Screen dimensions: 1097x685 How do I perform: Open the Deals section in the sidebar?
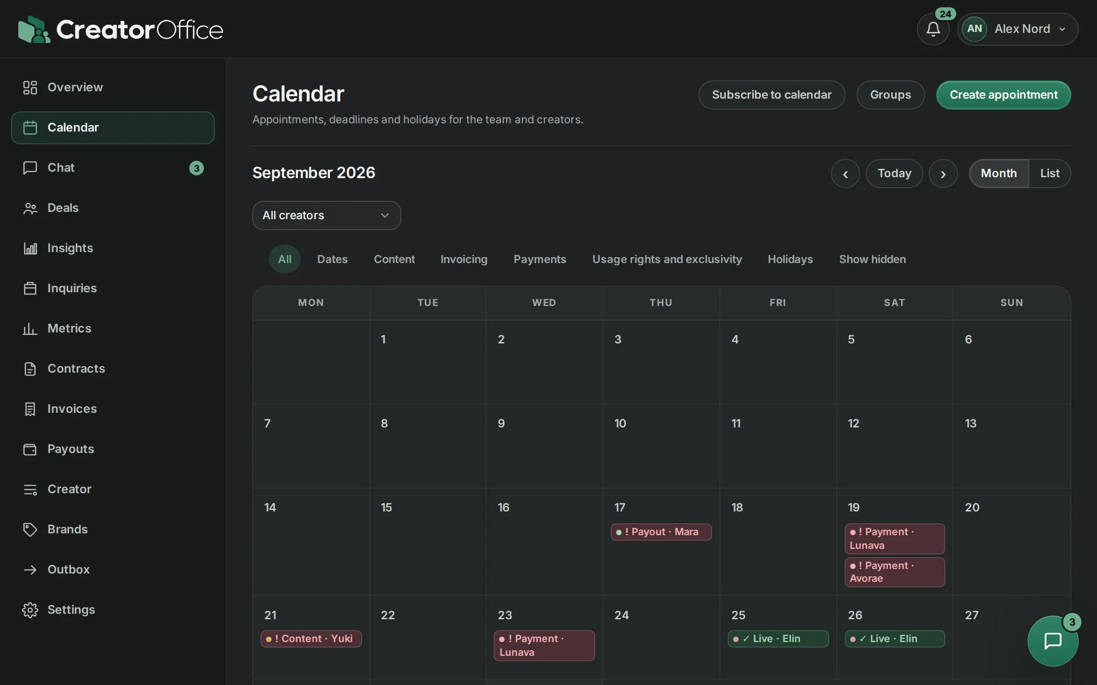click(113, 208)
